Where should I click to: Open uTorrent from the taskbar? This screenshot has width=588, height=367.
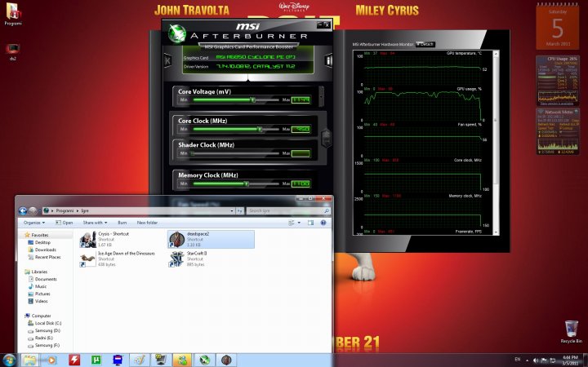96,360
